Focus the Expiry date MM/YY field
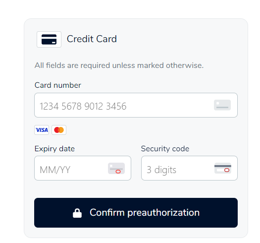This screenshot has height=243, width=260. tap(83, 168)
